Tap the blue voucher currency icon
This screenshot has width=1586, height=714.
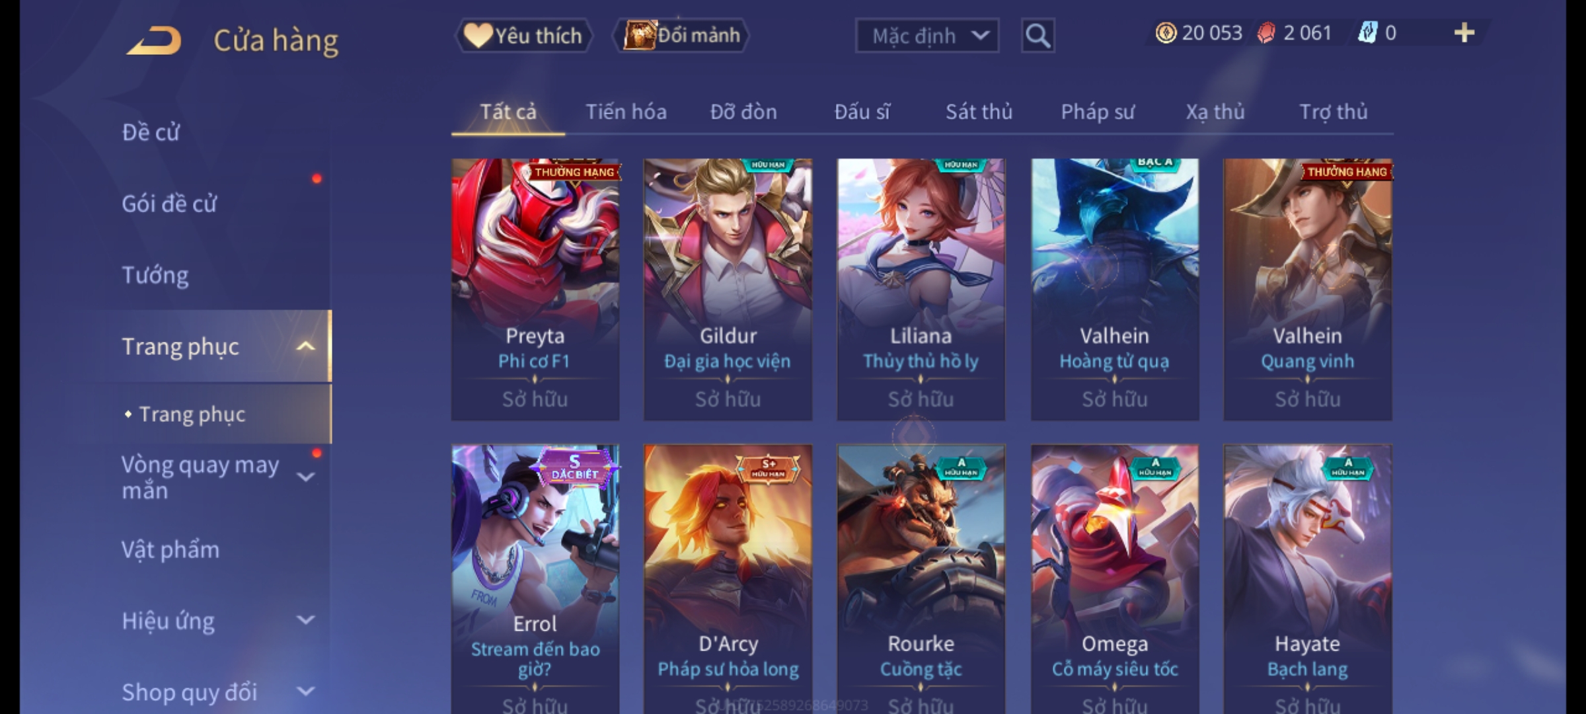coord(1367,32)
